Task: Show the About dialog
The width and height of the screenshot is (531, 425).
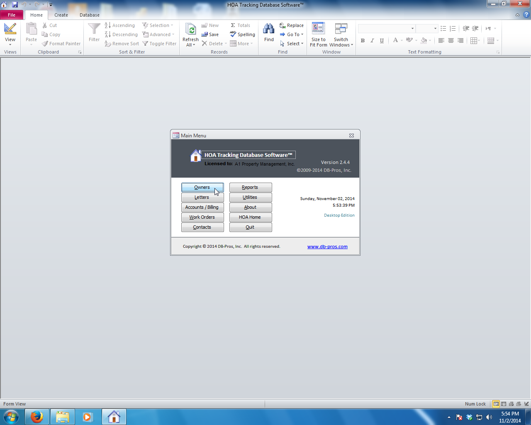Action: tap(251, 207)
